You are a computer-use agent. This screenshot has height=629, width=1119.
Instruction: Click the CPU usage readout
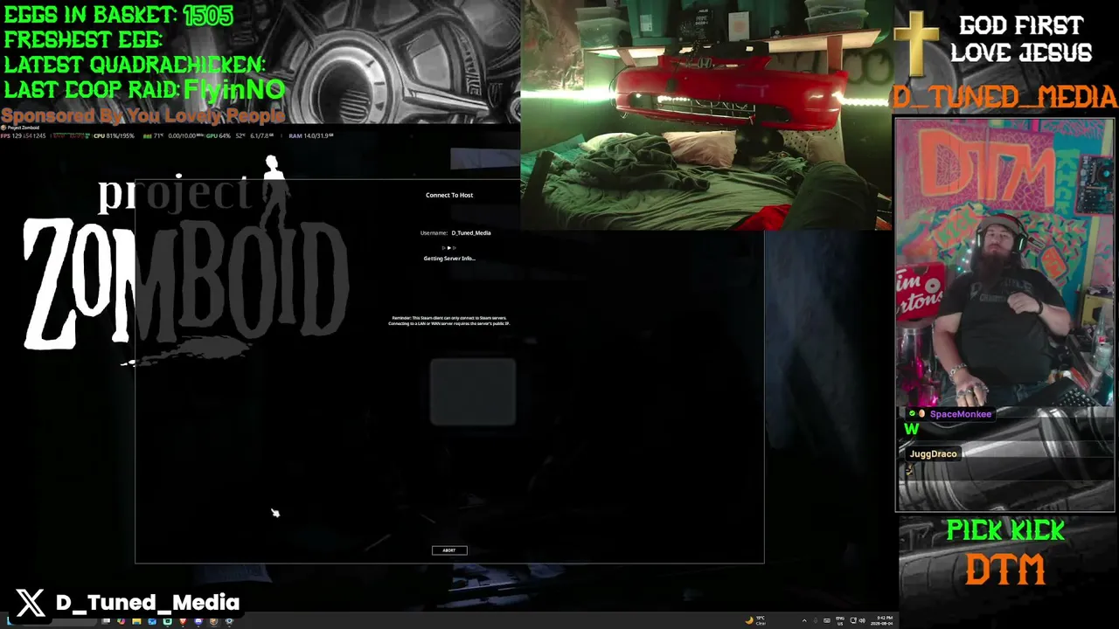click(x=114, y=135)
